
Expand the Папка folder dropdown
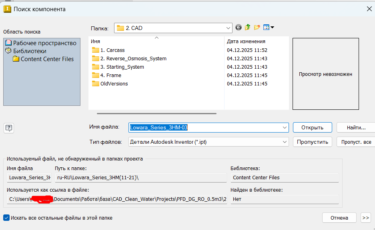point(228,28)
